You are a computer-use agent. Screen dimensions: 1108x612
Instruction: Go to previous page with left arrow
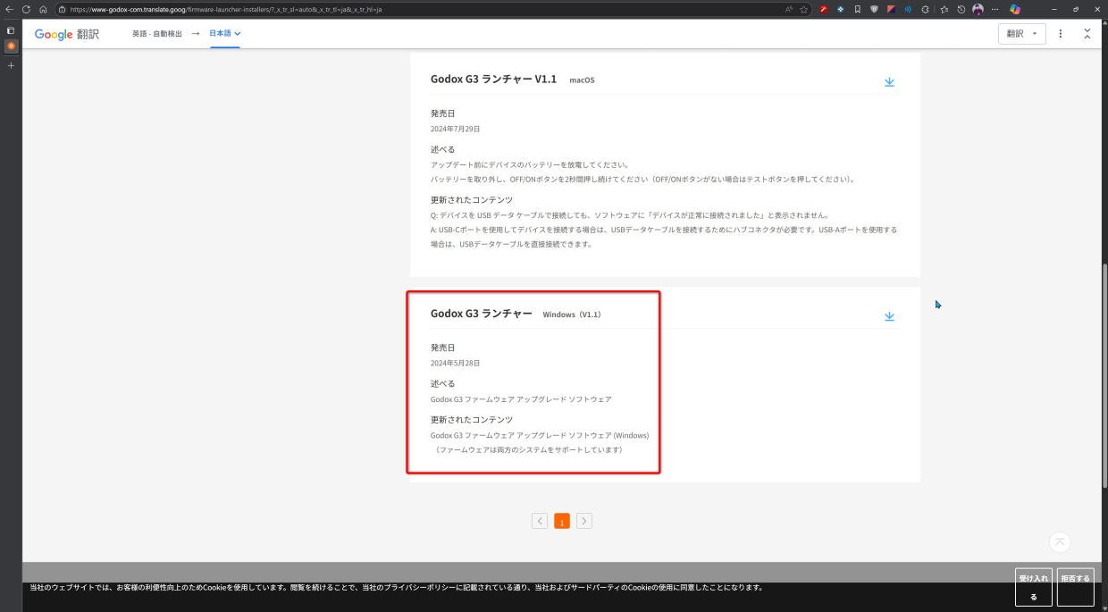point(540,521)
